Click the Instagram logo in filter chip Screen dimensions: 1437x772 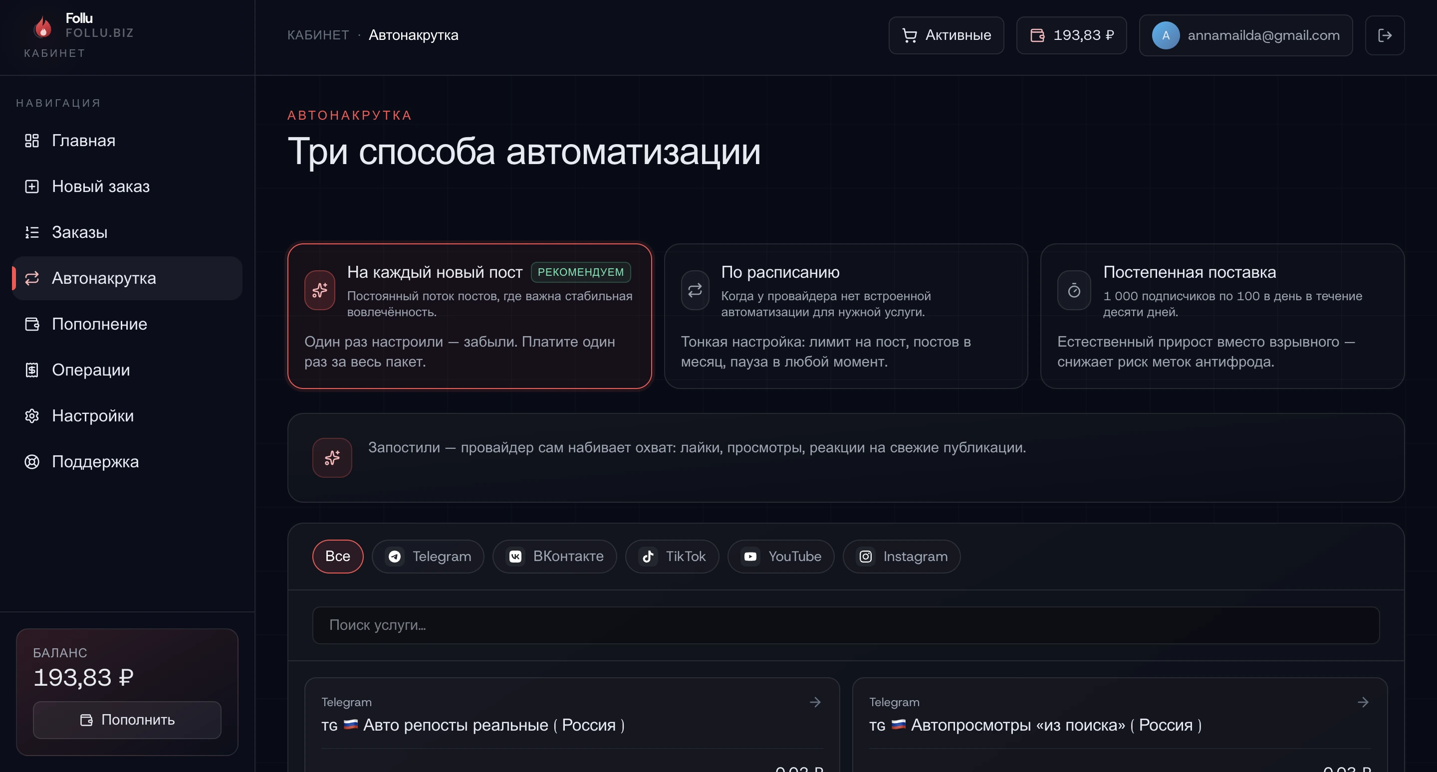point(866,556)
